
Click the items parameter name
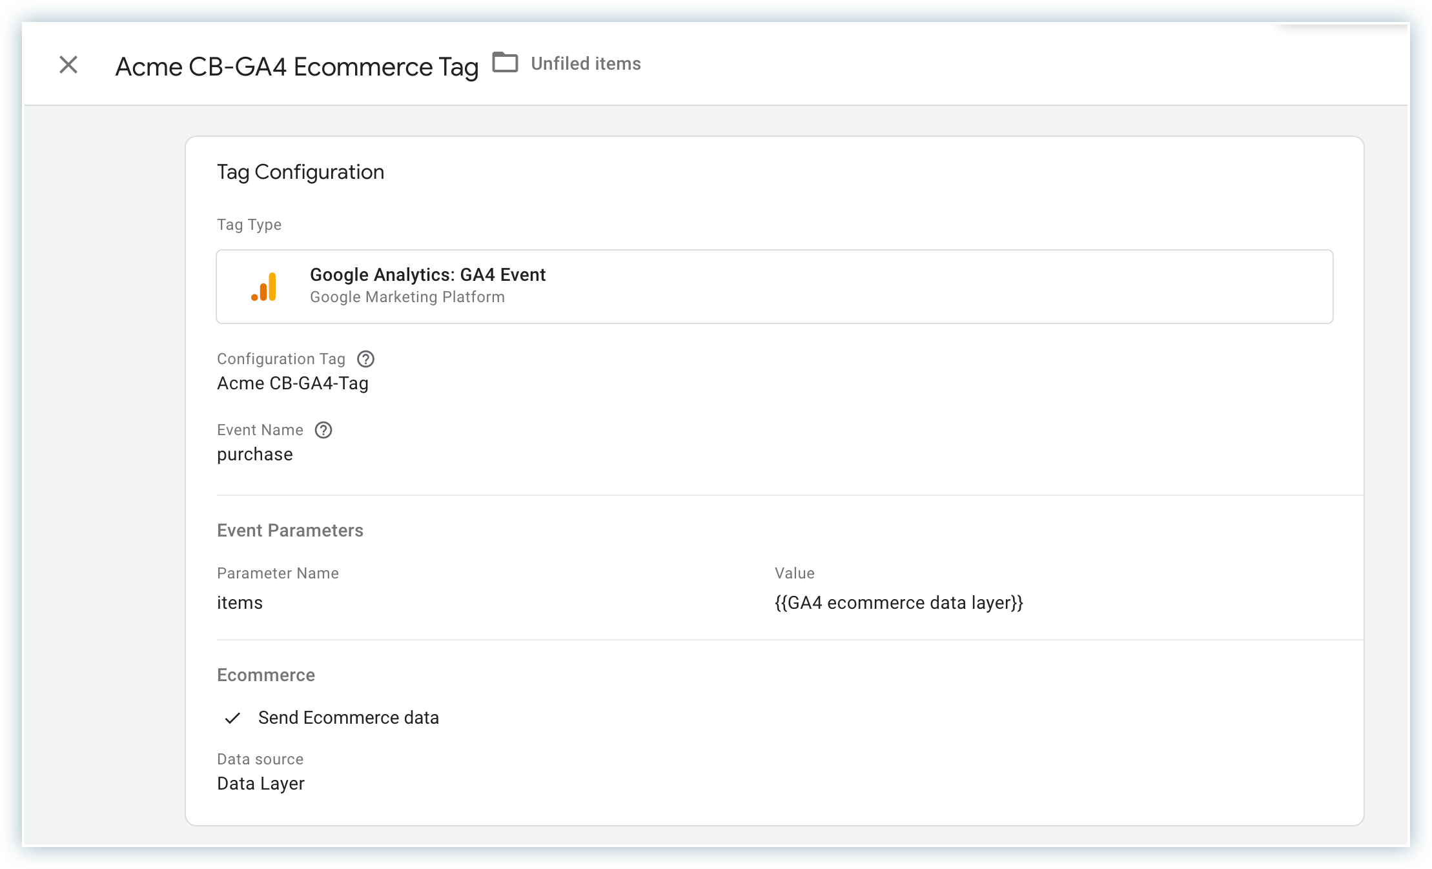[x=240, y=603]
